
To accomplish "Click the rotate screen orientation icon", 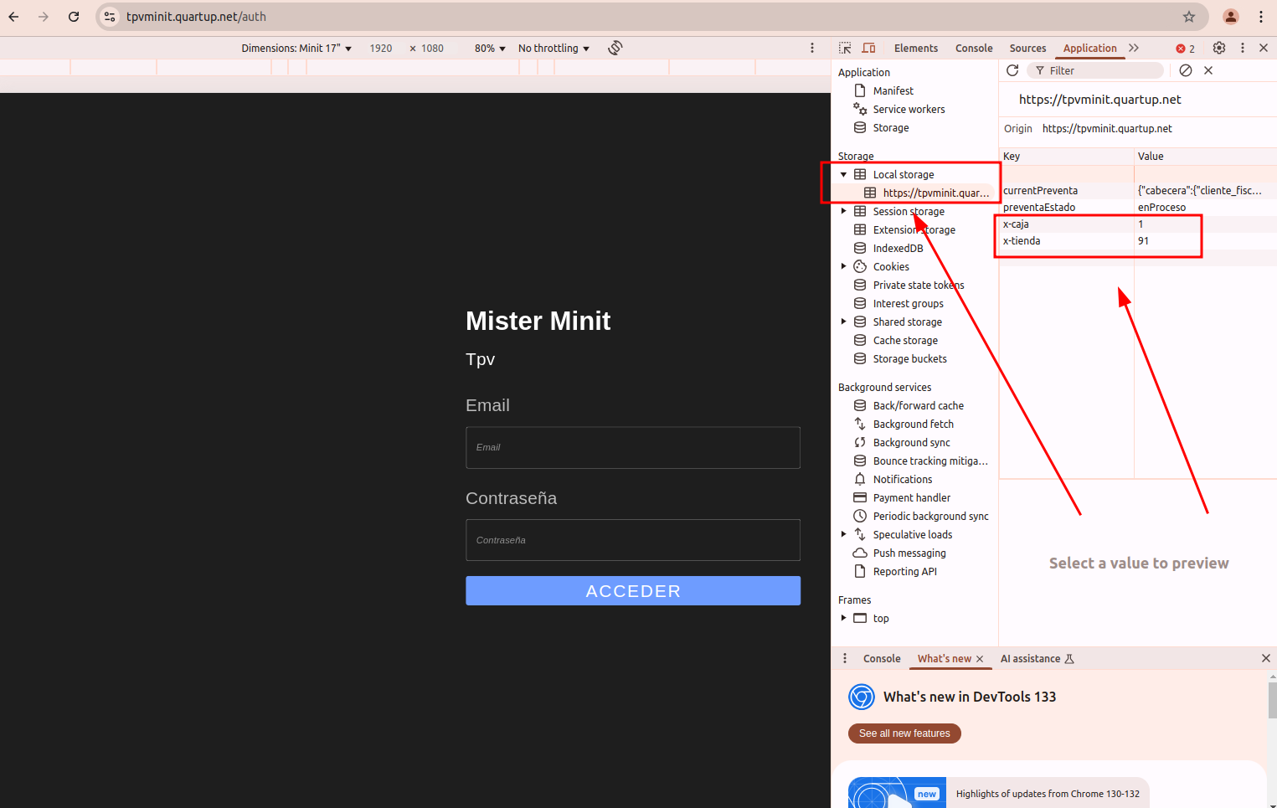I will pos(615,48).
